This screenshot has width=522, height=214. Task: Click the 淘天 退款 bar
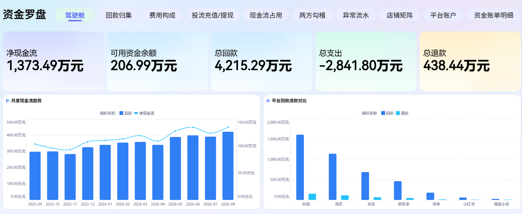(x=345, y=198)
